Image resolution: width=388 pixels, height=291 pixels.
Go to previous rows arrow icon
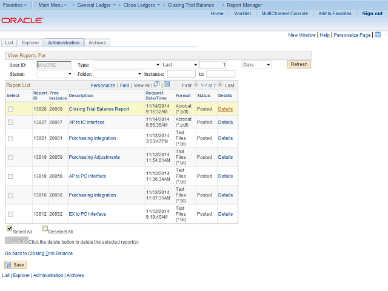(x=196, y=85)
